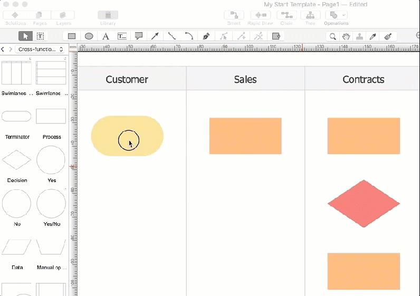Select the hand pan tool

(x=346, y=36)
